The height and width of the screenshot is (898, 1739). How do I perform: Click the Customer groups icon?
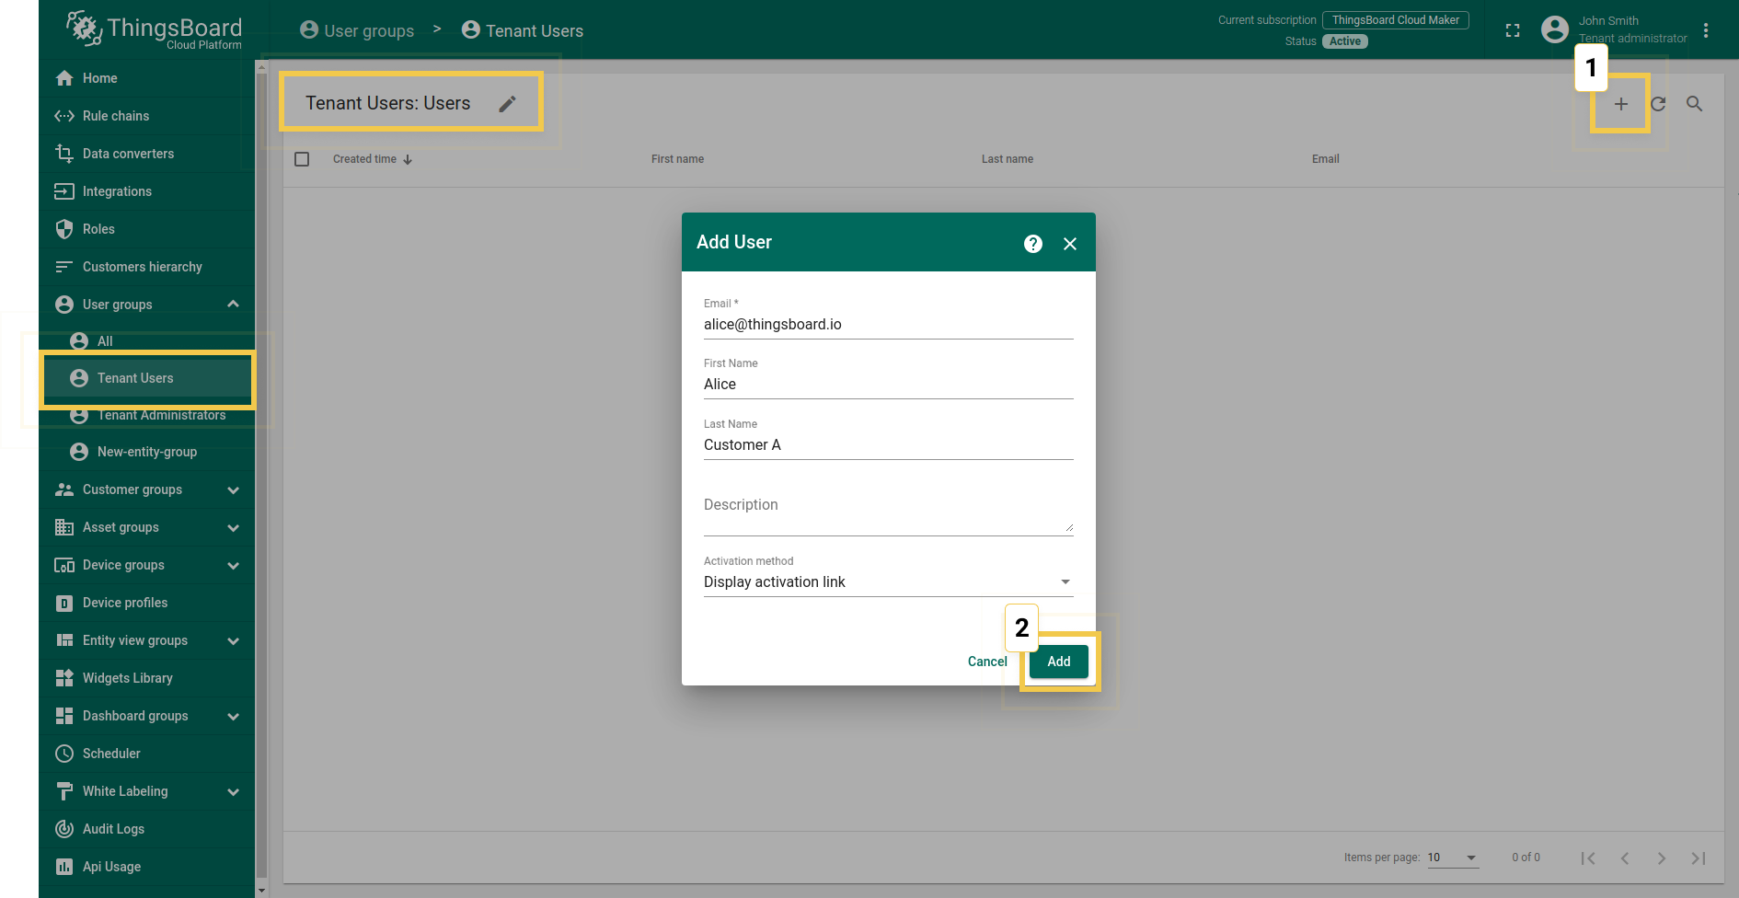[64, 489]
